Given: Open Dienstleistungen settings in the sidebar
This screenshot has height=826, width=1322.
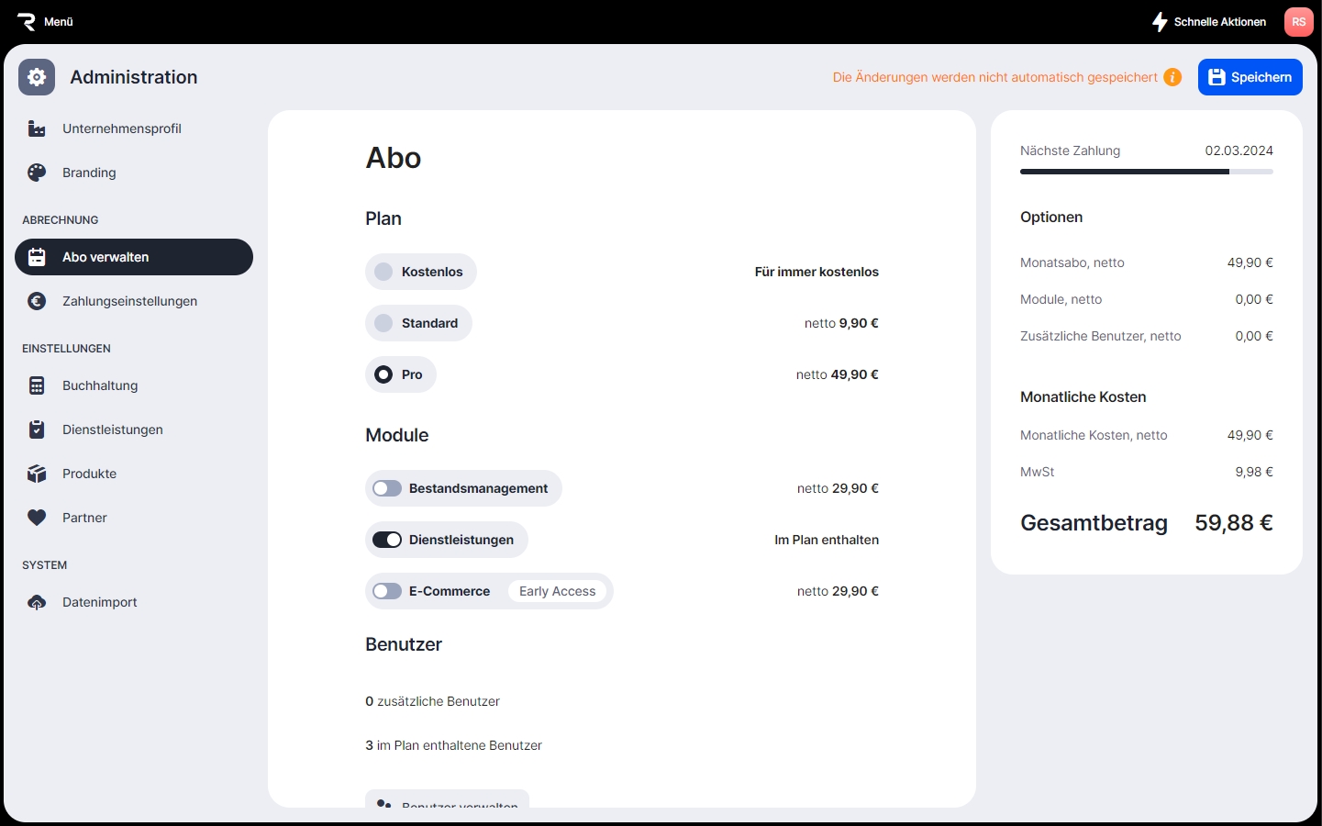Looking at the screenshot, I should tap(112, 430).
